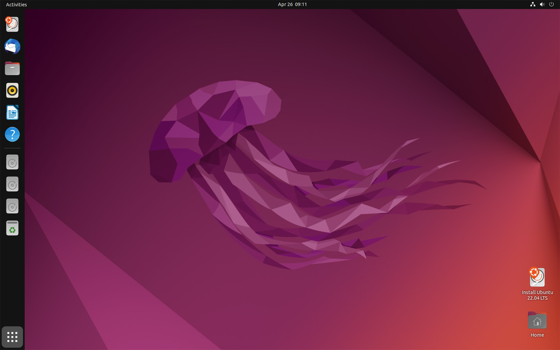Image resolution: width=560 pixels, height=350 pixels.
Task: Select the Home folder on desktop
Action: pyautogui.click(x=537, y=324)
